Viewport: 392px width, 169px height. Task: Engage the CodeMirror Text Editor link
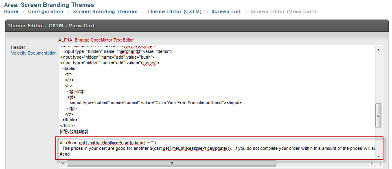(x=96, y=40)
